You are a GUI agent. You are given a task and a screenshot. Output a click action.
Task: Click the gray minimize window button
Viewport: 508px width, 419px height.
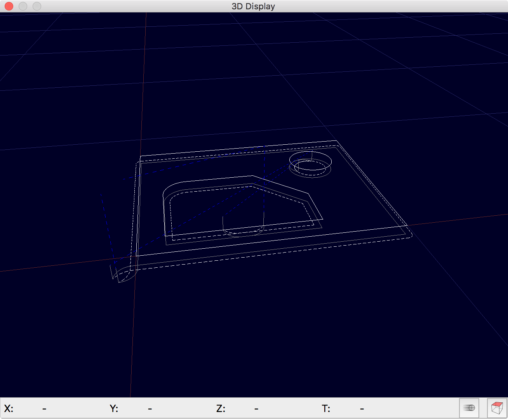(x=23, y=6)
